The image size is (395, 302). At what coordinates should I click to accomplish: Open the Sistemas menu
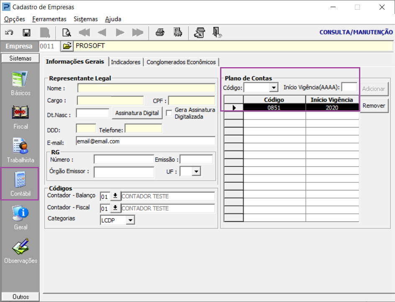(x=86, y=19)
